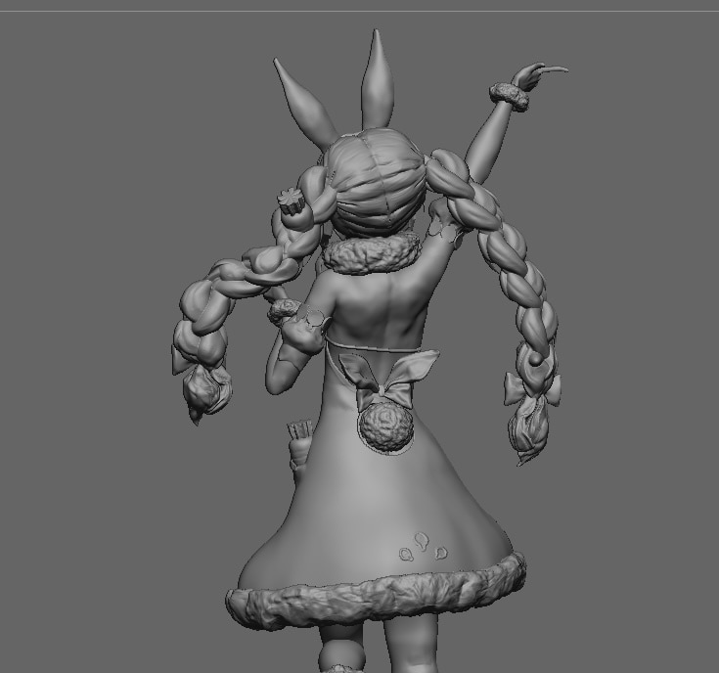Screen dimensions: 719x673
Task: Select the fur trim at the dress hem
Action: 376,591
